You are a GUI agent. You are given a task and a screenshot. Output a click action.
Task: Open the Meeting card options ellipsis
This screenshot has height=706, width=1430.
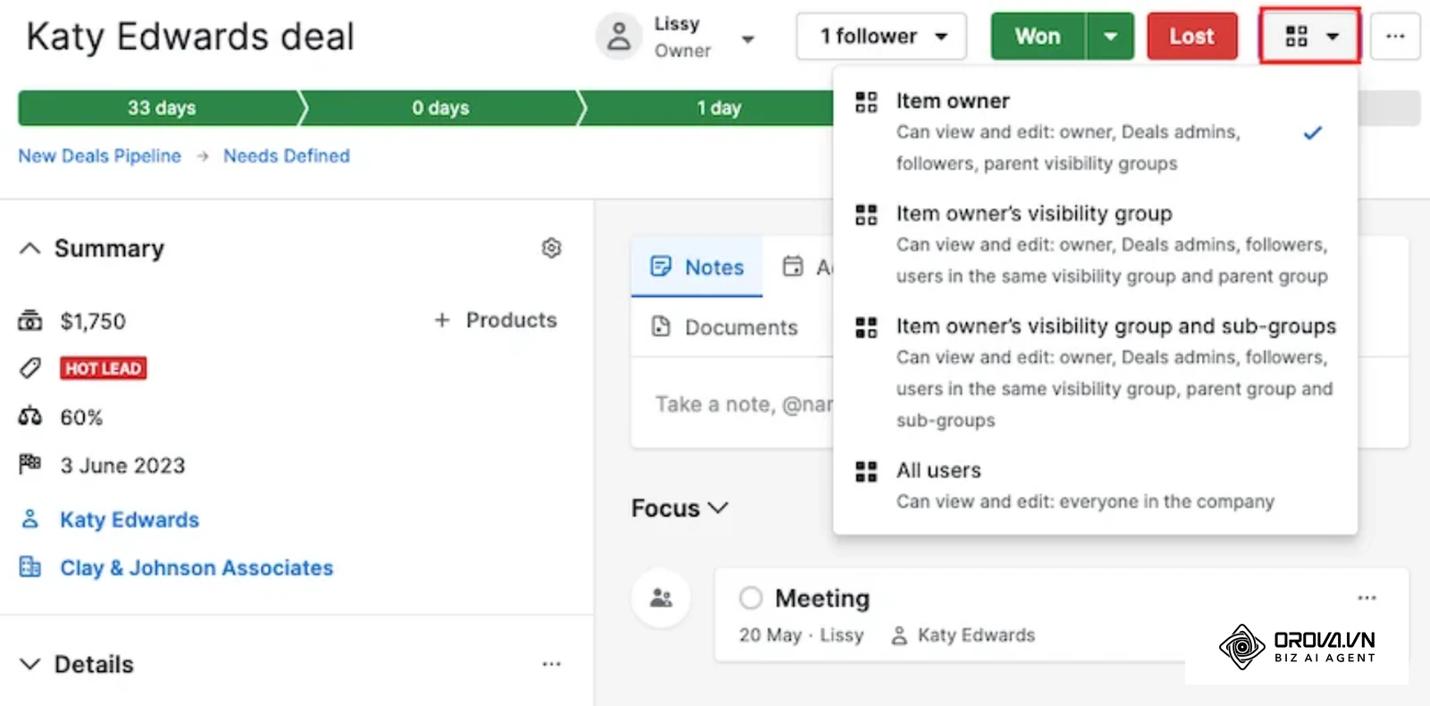1367,598
